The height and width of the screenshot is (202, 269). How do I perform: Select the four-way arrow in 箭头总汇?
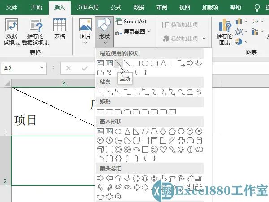154,178
